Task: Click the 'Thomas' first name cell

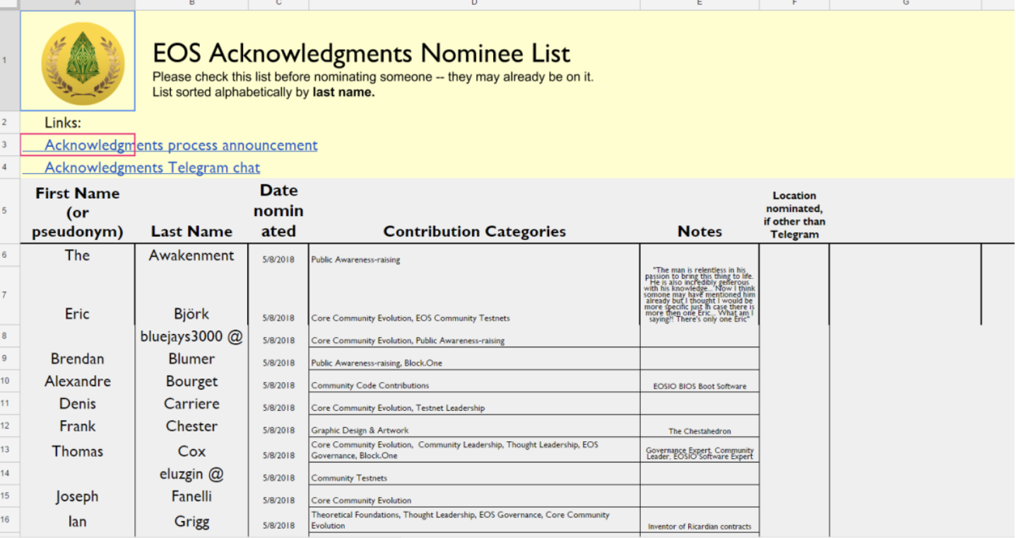Action: pyautogui.click(x=78, y=451)
